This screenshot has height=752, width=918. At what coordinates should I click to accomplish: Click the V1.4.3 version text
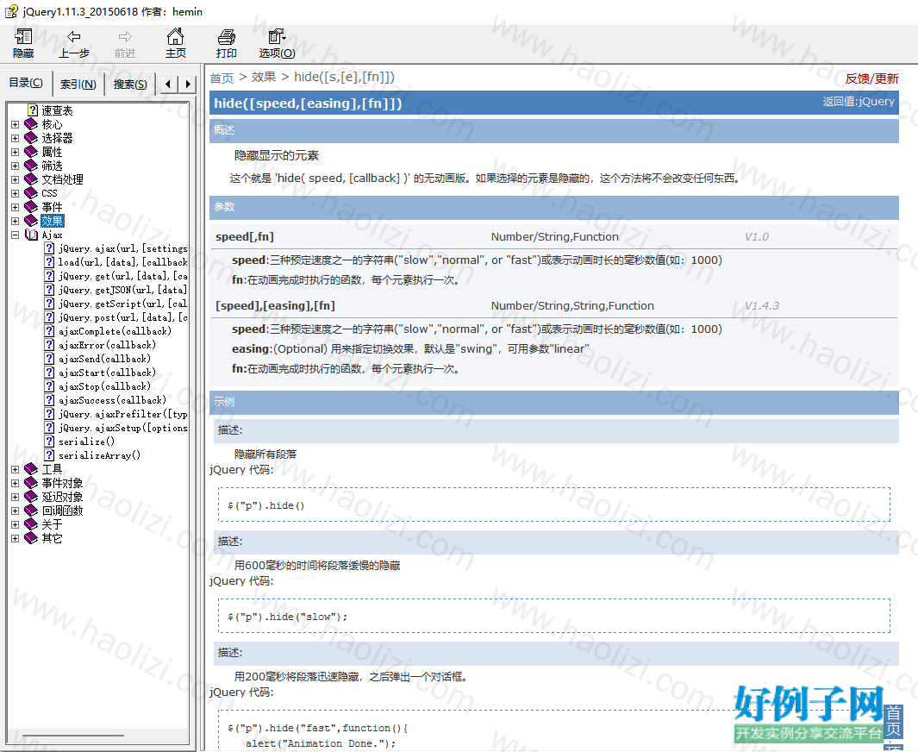coord(762,306)
